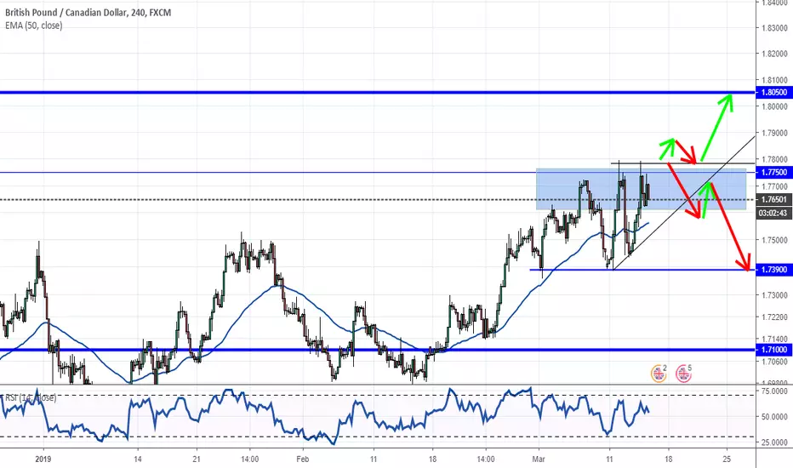Click the 1.77500 price line label

coord(773,173)
